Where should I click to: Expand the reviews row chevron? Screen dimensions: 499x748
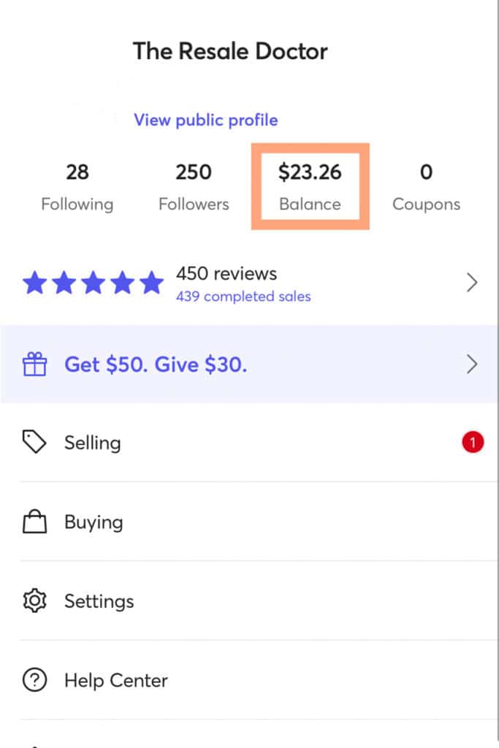click(x=472, y=283)
